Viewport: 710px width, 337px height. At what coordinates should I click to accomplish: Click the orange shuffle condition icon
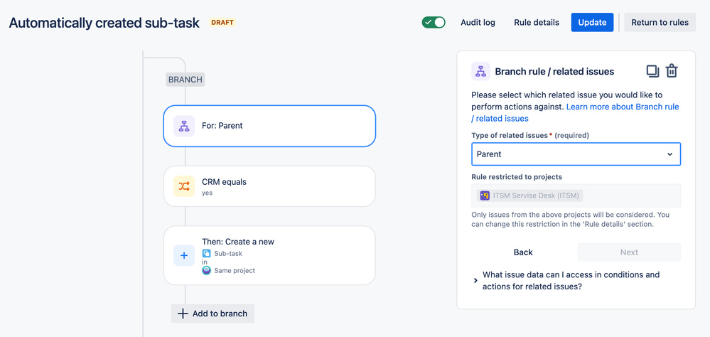pyautogui.click(x=184, y=186)
